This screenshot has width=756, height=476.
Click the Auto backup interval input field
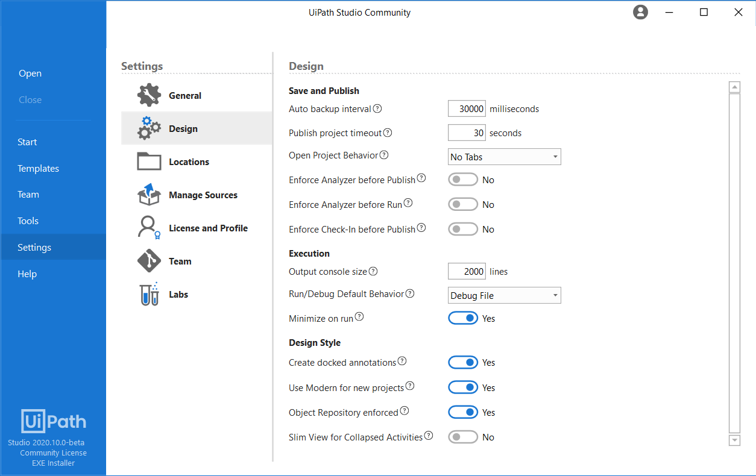click(x=467, y=108)
